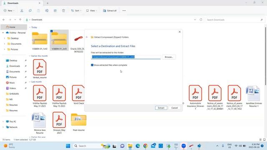Screen dimensions: 267x150
Task: Close the Downloads tab
Action: tap(40, 3)
